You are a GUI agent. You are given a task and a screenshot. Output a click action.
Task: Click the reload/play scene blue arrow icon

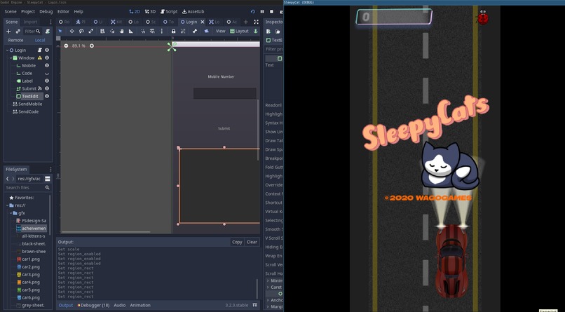(x=252, y=11)
